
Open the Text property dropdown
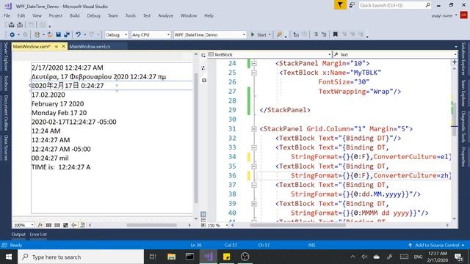395,54
